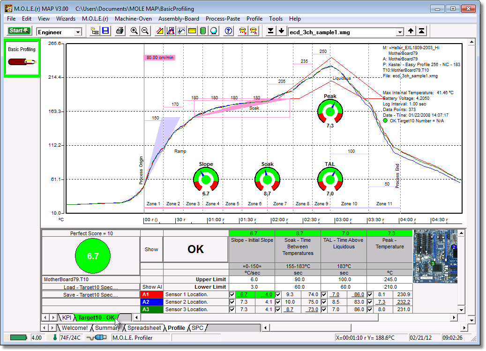Click Save - Target10 Spec button
Viewport: 486px width, 351px height.
click(91, 295)
